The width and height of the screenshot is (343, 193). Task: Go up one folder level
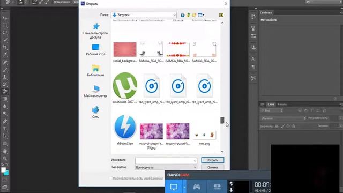(x=188, y=15)
